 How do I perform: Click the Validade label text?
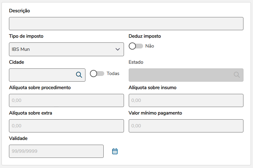click(x=18, y=138)
